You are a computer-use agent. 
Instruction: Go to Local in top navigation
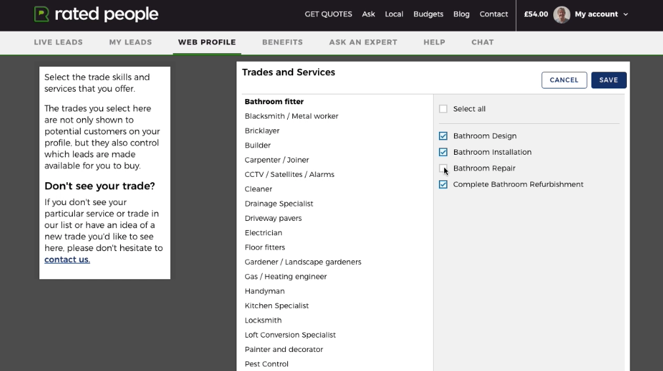pyautogui.click(x=394, y=14)
